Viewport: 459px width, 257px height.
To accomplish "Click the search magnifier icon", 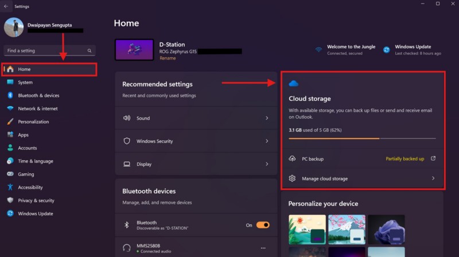I will tap(90, 50).
